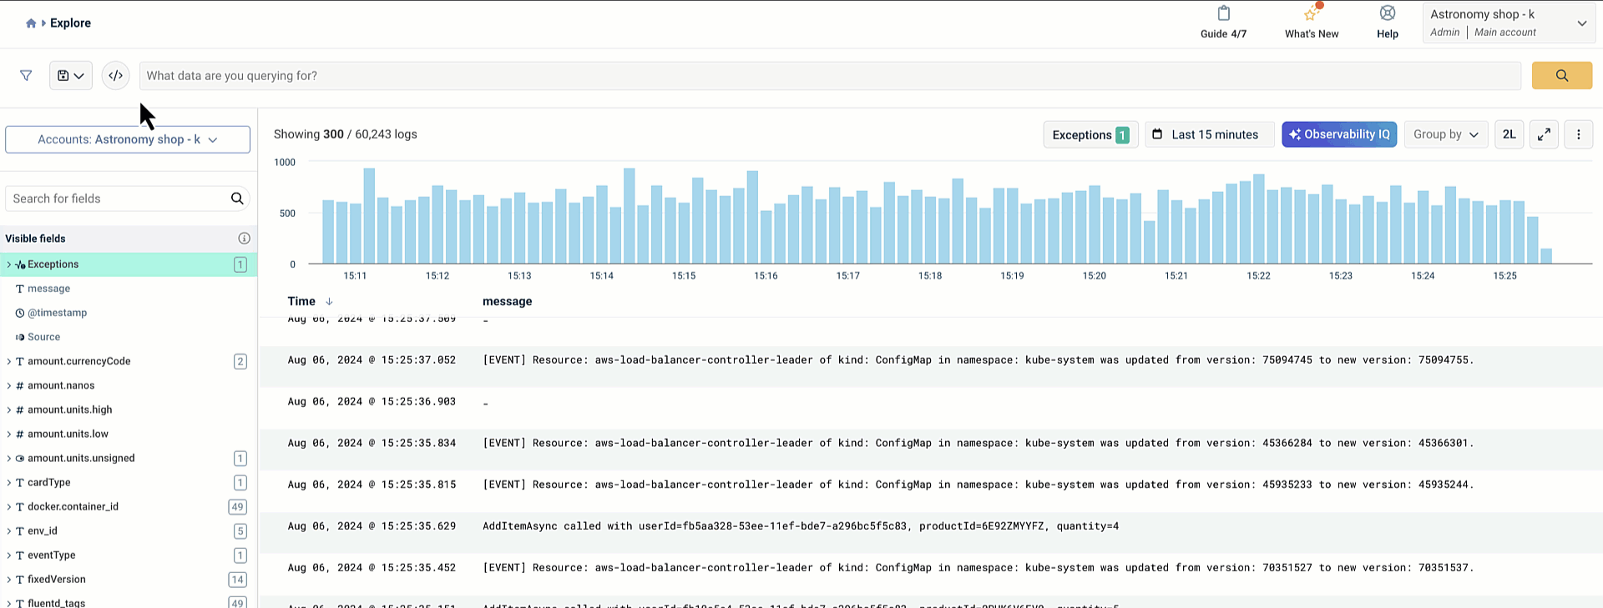Sort by the Time column header

(x=301, y=301)
